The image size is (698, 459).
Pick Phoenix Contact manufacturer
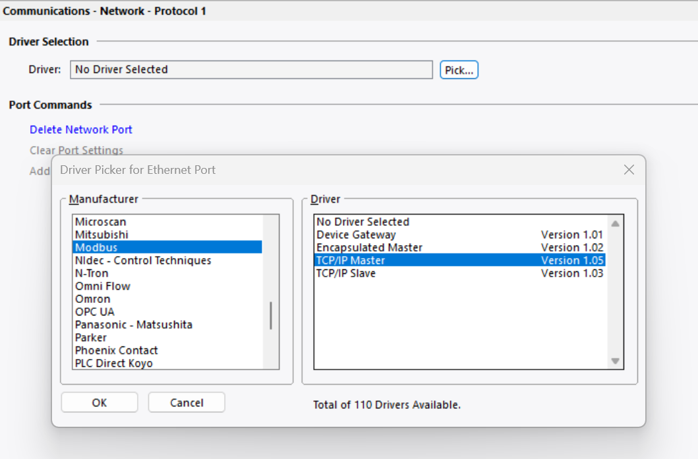tap(116, 350)
